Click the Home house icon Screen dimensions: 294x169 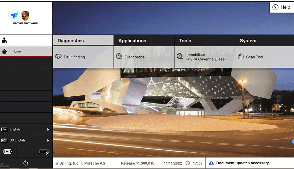coord(4,51)
